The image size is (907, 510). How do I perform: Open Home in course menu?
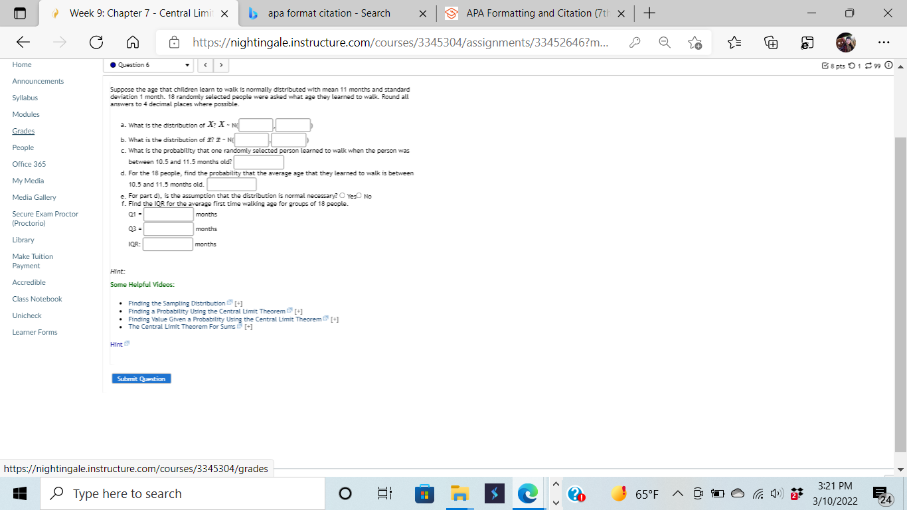coord(22,64)
